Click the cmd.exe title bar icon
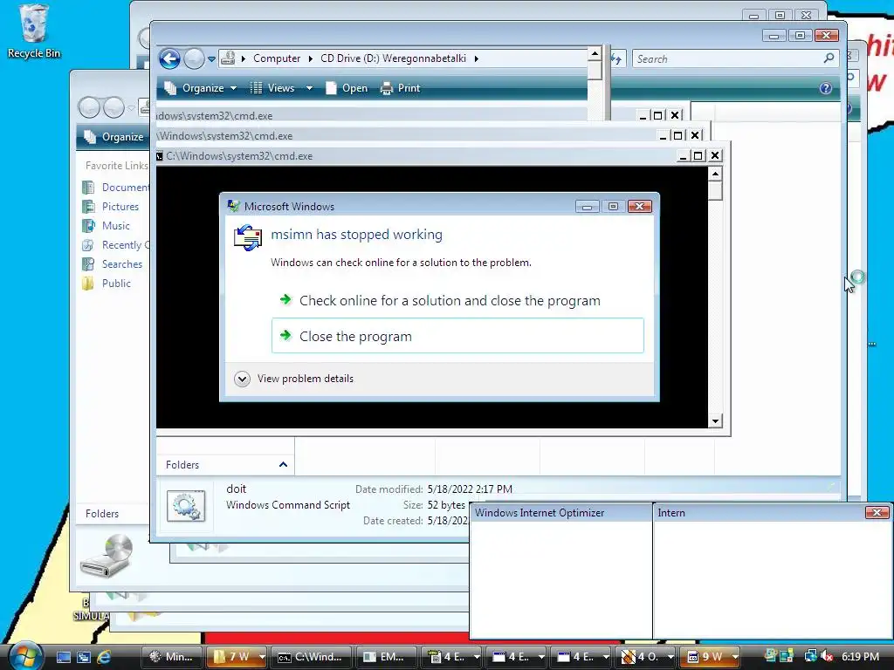The width and height of the screenshot is (894, 670). 160,156
